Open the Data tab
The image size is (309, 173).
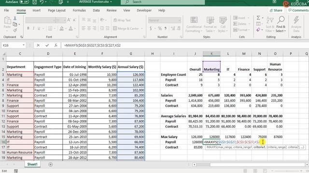(x=96, y=11)
